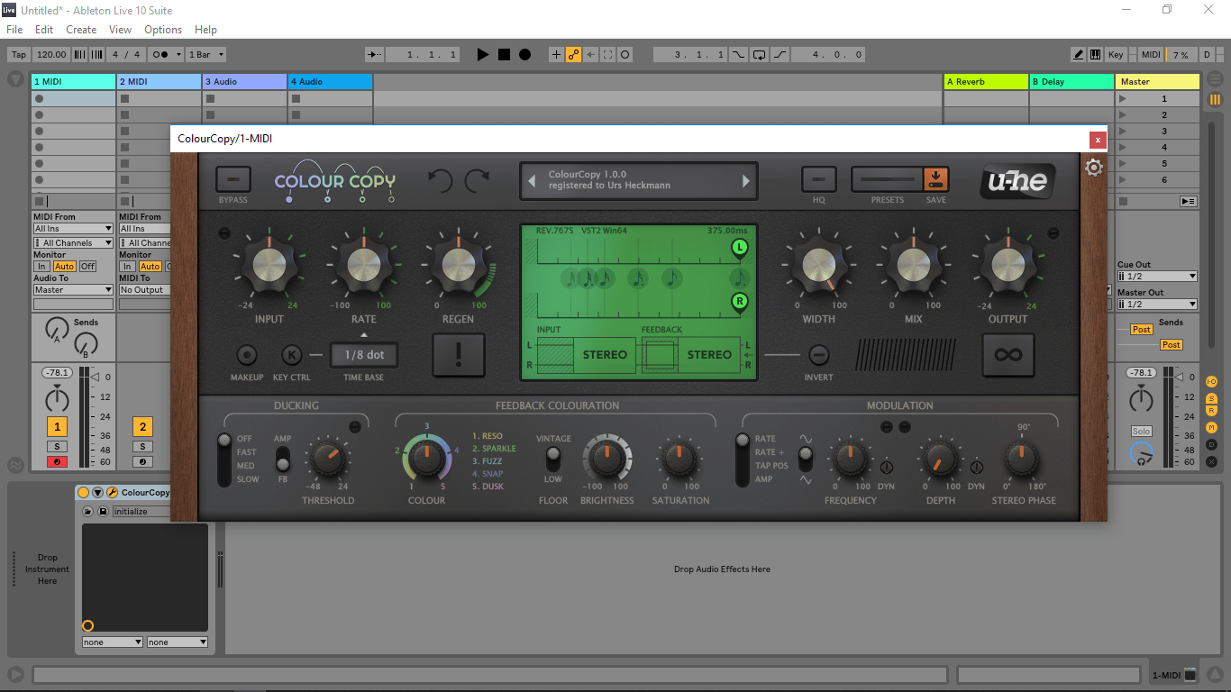
Task: Click the MIDI Arrangement Overdub plus icon
Action: (556, 55)
